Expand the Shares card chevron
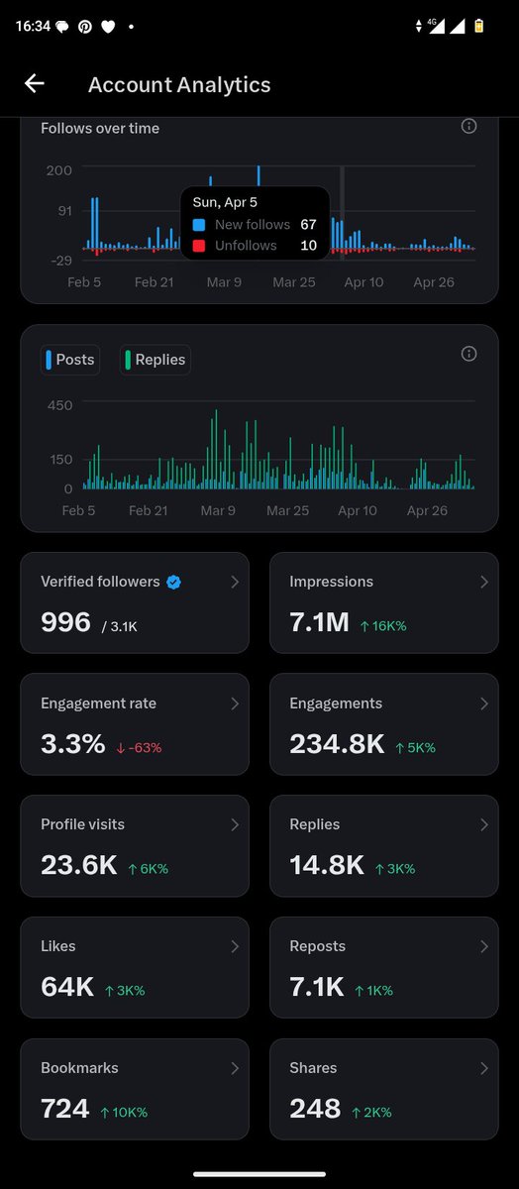The image size is (519, 1189). tap(484, 1068)
